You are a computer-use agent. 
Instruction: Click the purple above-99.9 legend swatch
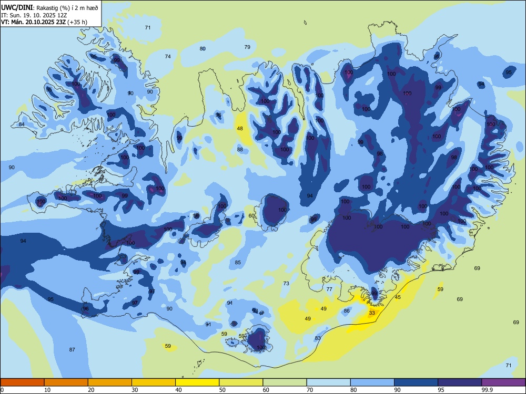click(503, 382)
